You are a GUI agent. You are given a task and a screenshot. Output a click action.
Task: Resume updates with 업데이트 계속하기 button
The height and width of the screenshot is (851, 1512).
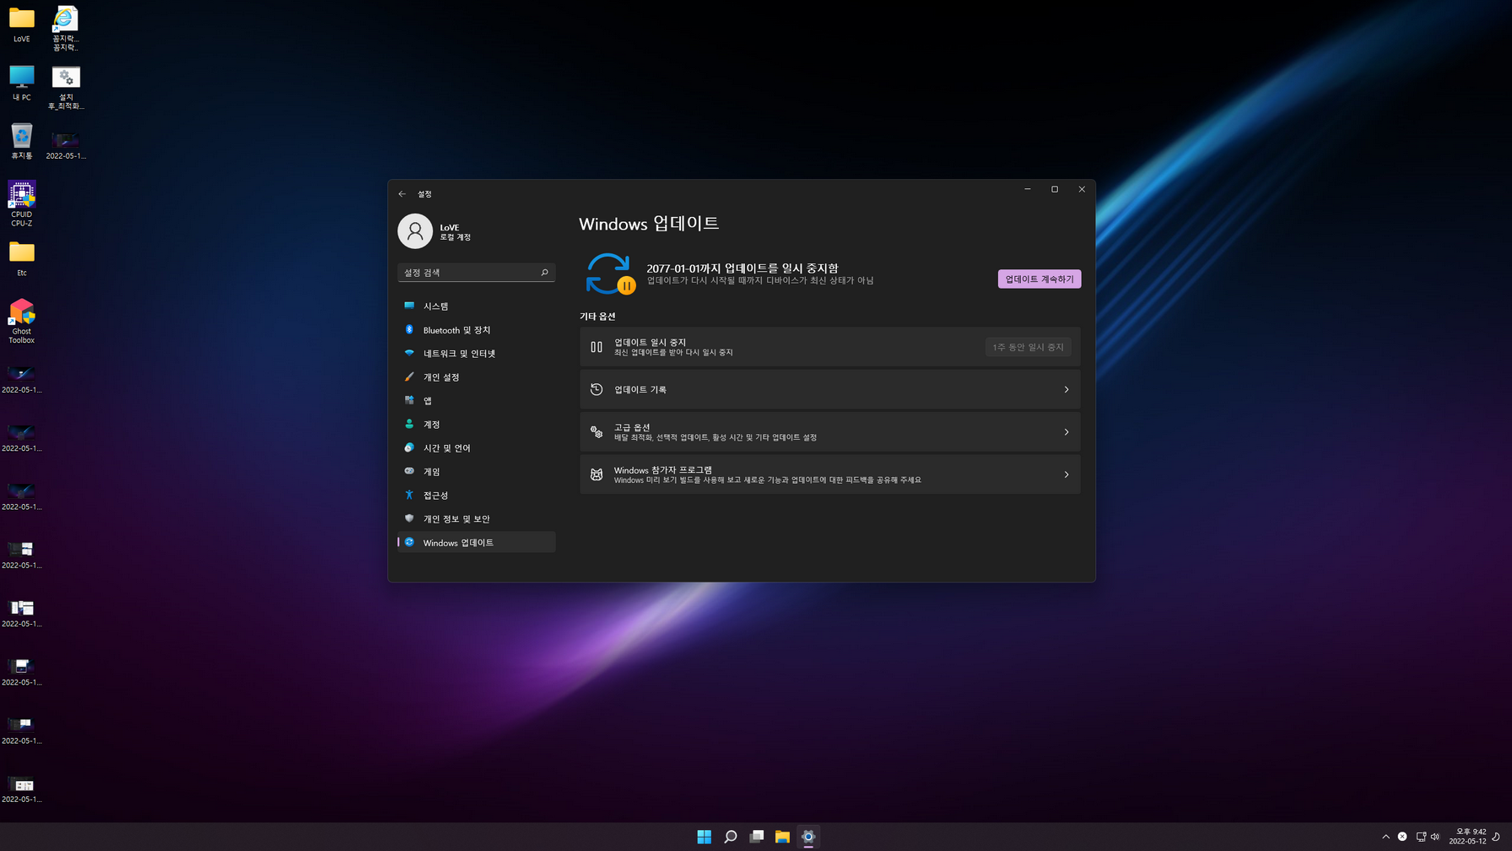[x=1039, y=279]
